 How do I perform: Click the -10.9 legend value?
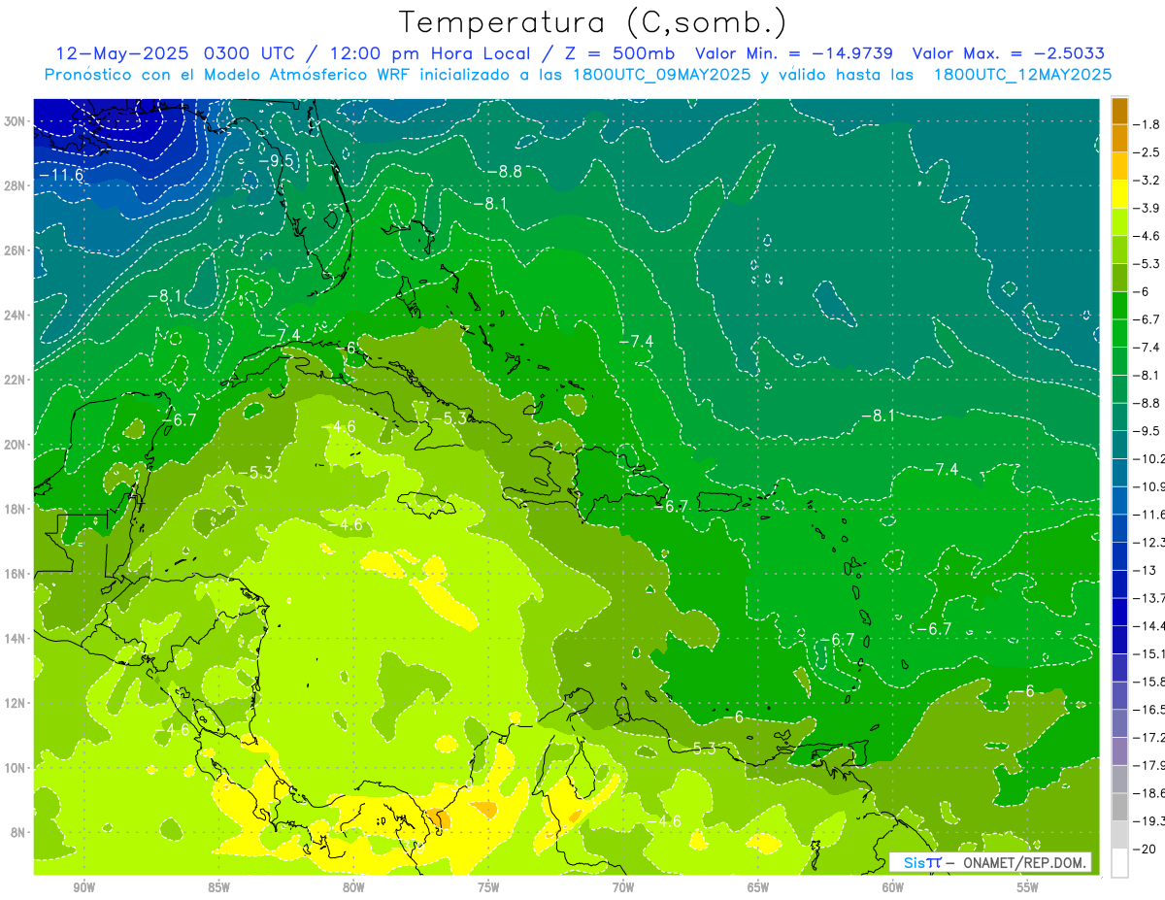point(1149,486)
